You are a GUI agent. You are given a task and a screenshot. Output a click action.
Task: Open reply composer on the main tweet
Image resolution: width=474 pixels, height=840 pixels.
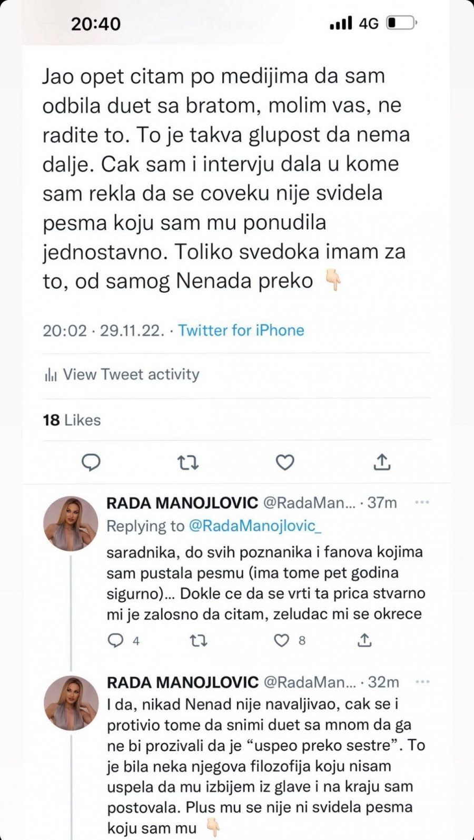[92, 462]
